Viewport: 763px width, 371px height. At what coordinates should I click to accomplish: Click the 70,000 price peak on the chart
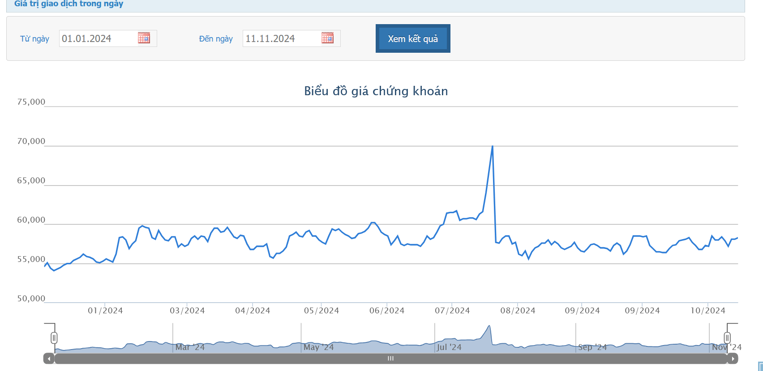(493, 146)
